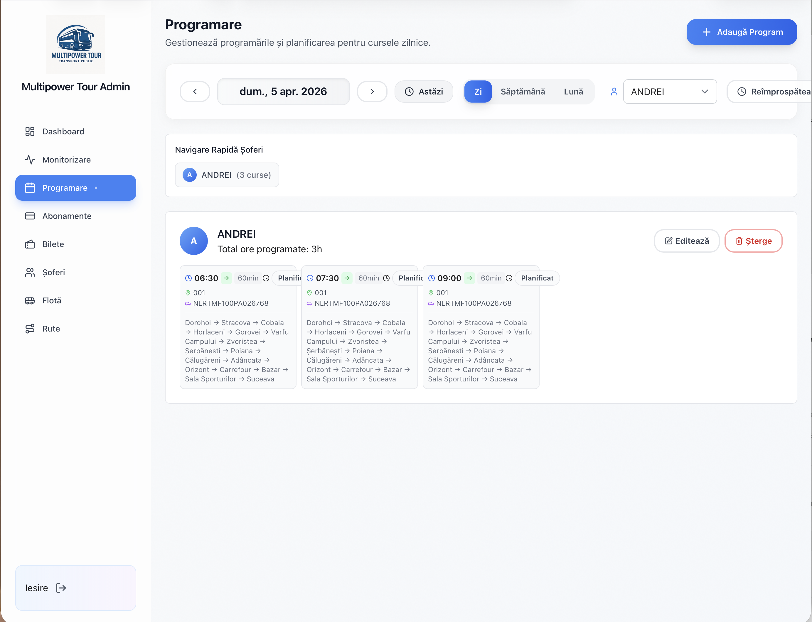Click the blue clock icon beside 09:00

(x=431, y=278)
